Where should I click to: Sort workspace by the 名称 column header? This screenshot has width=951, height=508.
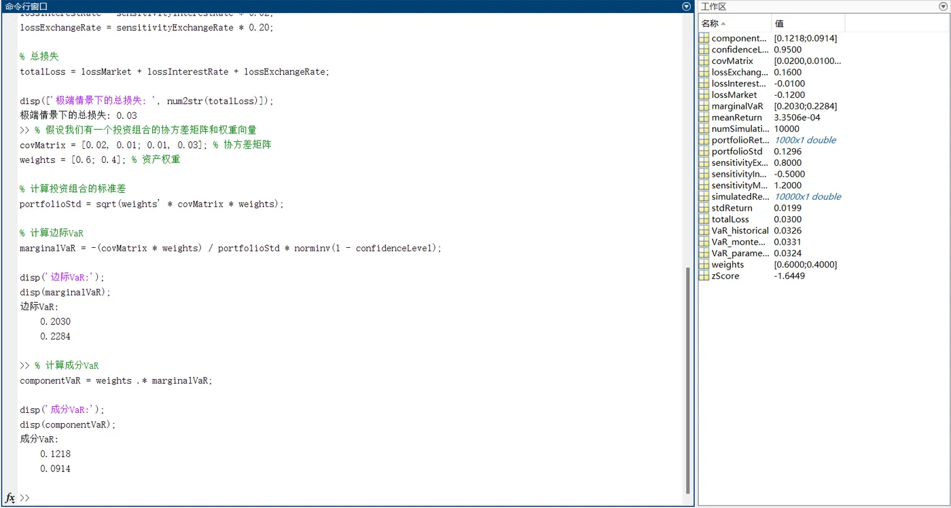735,23
